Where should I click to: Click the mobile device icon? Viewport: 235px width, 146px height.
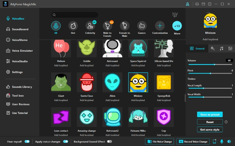tap(214, 141)
